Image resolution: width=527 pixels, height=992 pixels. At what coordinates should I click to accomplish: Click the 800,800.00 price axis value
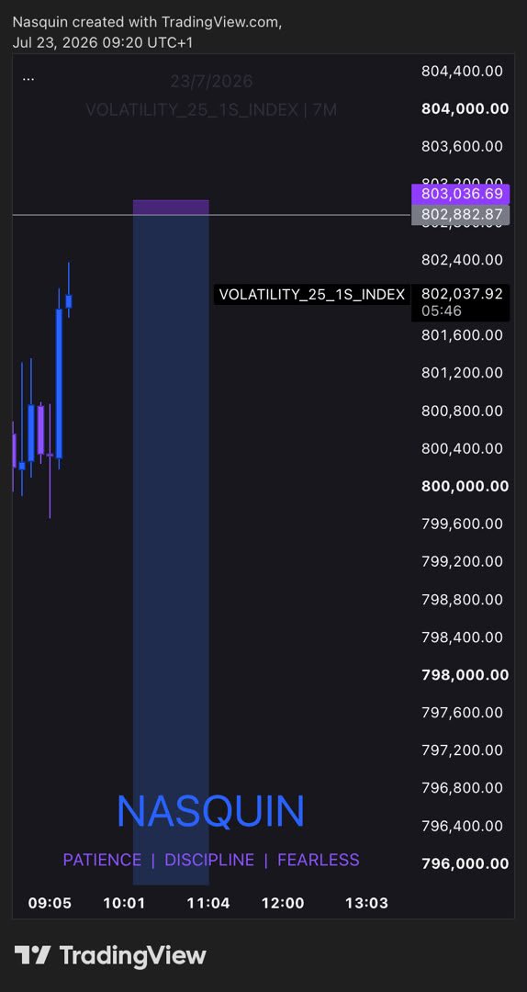pyautogui.click(x=462, y=411)
